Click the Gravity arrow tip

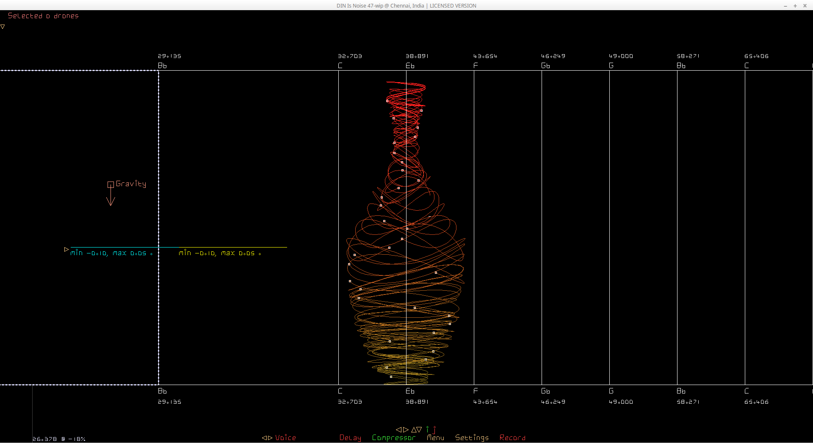click(111, 205)
